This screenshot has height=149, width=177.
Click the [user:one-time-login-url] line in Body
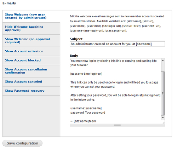tap(86, 74)
